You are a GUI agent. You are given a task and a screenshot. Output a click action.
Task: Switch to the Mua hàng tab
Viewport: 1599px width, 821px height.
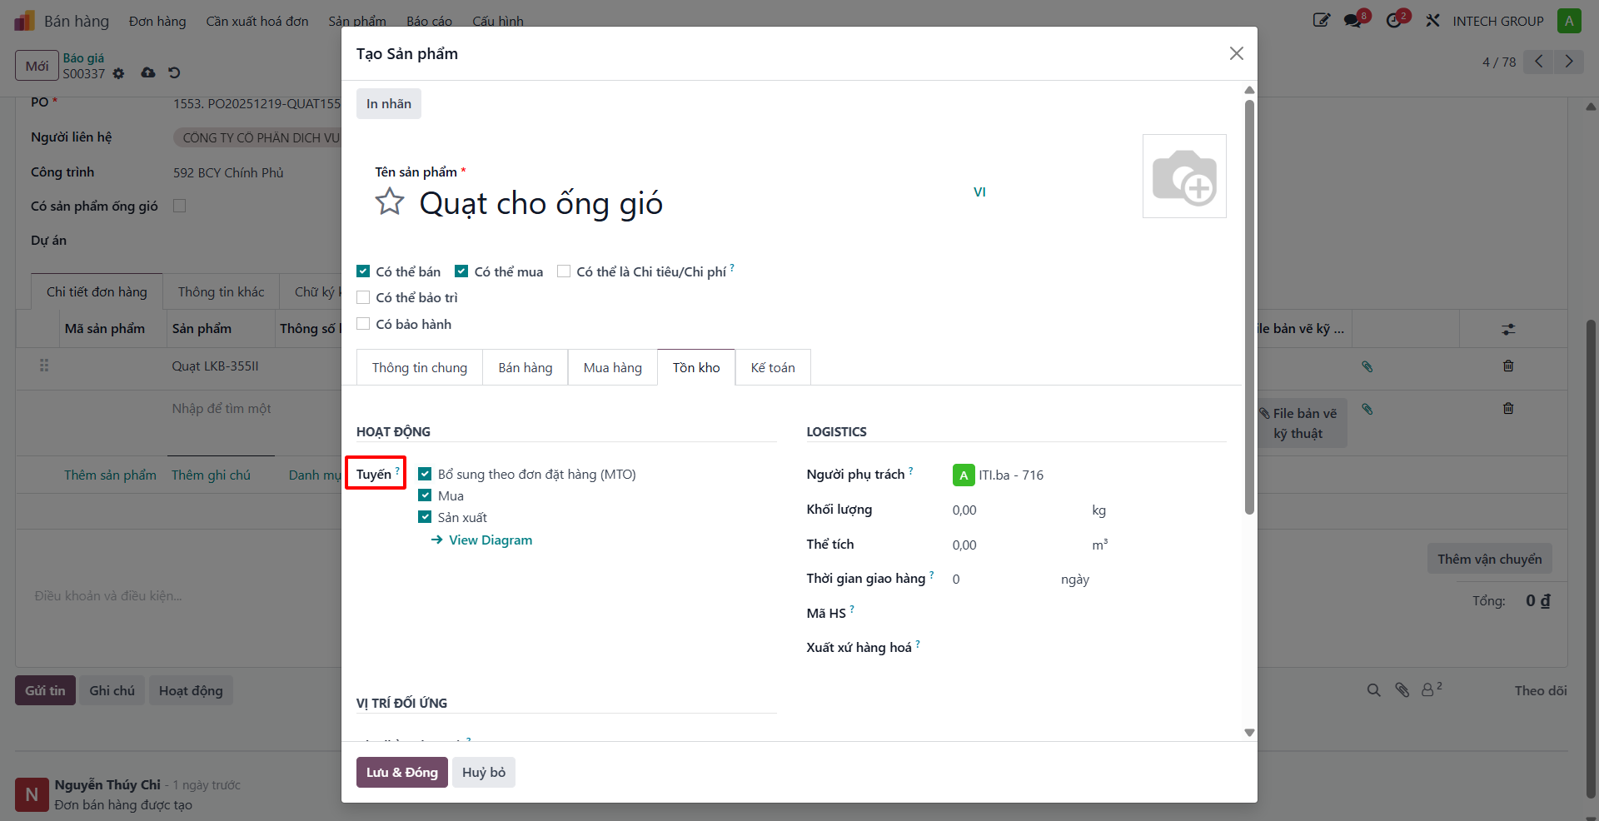tap(613, 367)
